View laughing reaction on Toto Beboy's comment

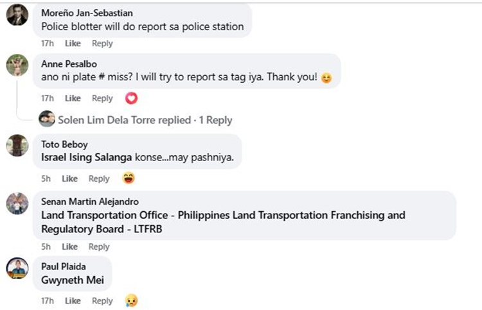pyautogui.click(x=129, y=178)
